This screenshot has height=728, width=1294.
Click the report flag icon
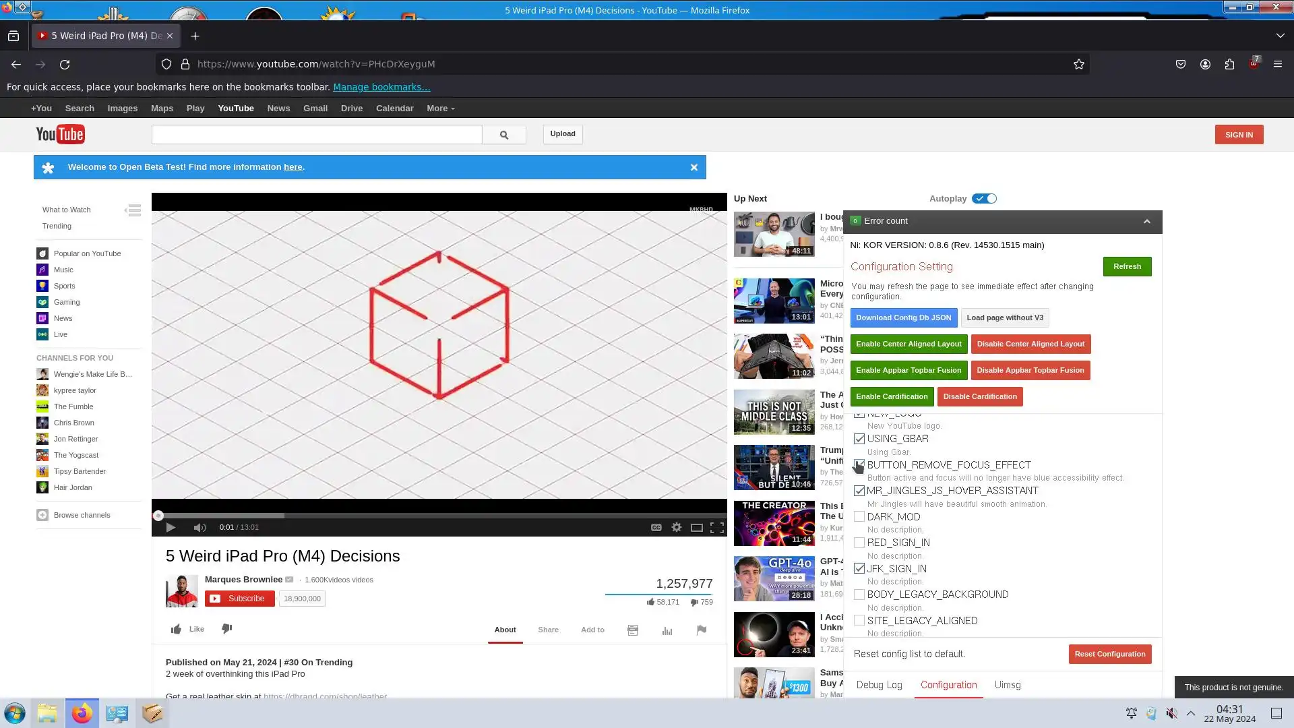702,630
